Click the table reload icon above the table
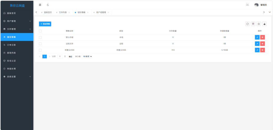Screen dimensions: 273x130 pos(247,24)
